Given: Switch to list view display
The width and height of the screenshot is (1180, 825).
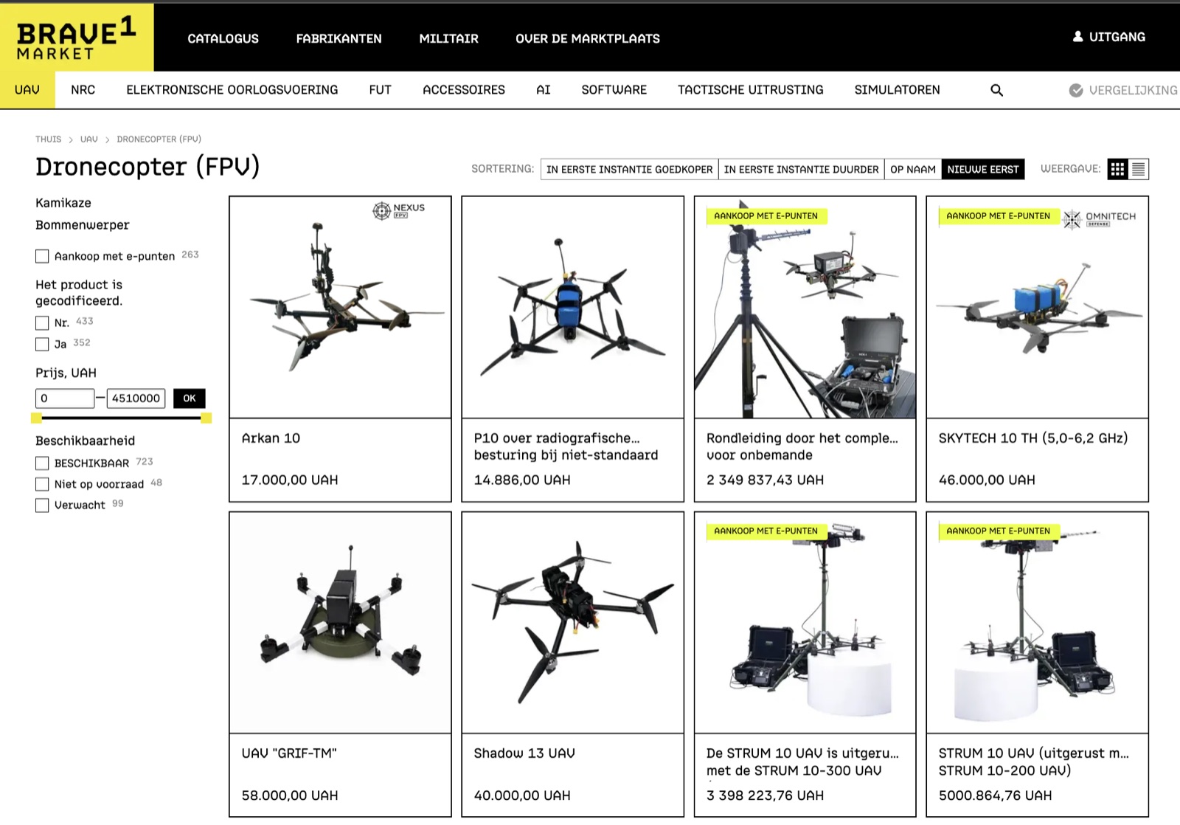Looking at the screenshot, I should point(1139,169).
